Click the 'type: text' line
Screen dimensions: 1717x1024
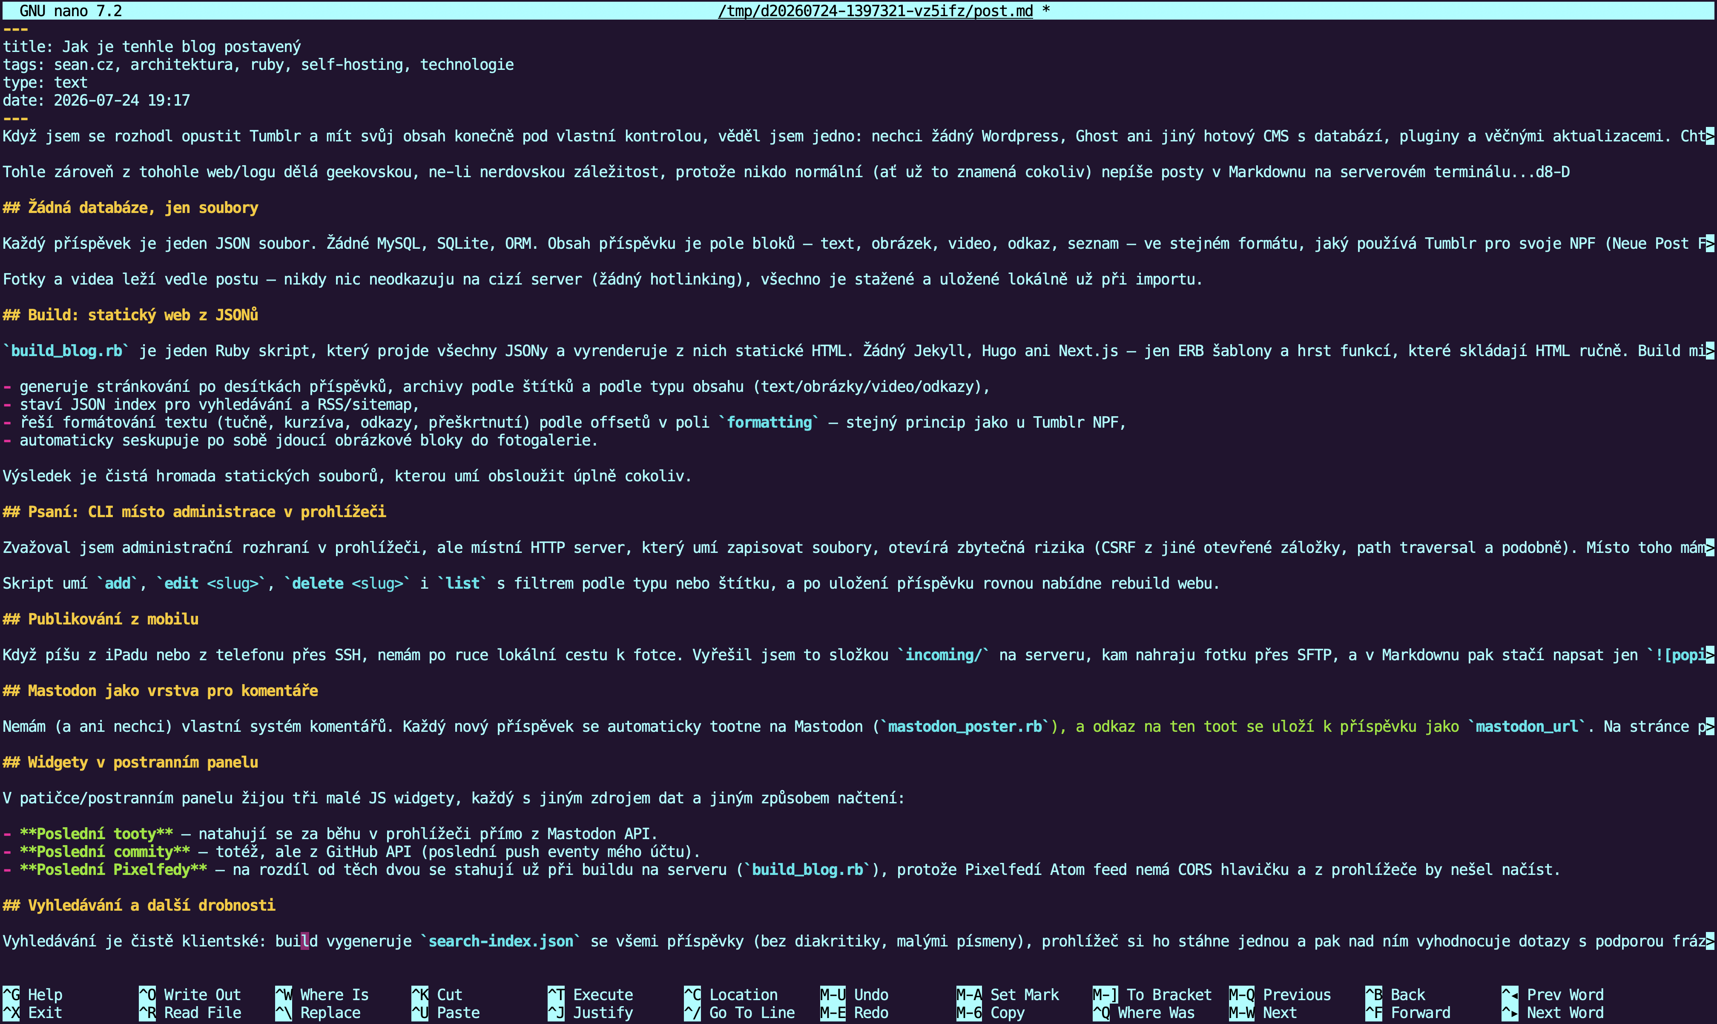coord(45,82)
